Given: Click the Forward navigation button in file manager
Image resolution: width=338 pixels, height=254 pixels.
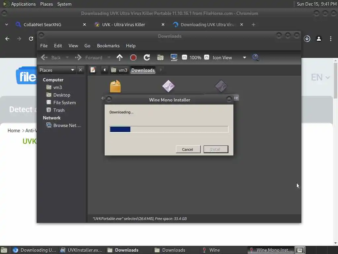Looking at the screenshot, I should pyautogui.click(x=88, y=58).
